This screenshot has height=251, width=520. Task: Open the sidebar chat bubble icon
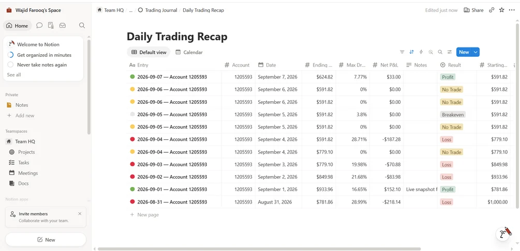[x=39, y=25]
